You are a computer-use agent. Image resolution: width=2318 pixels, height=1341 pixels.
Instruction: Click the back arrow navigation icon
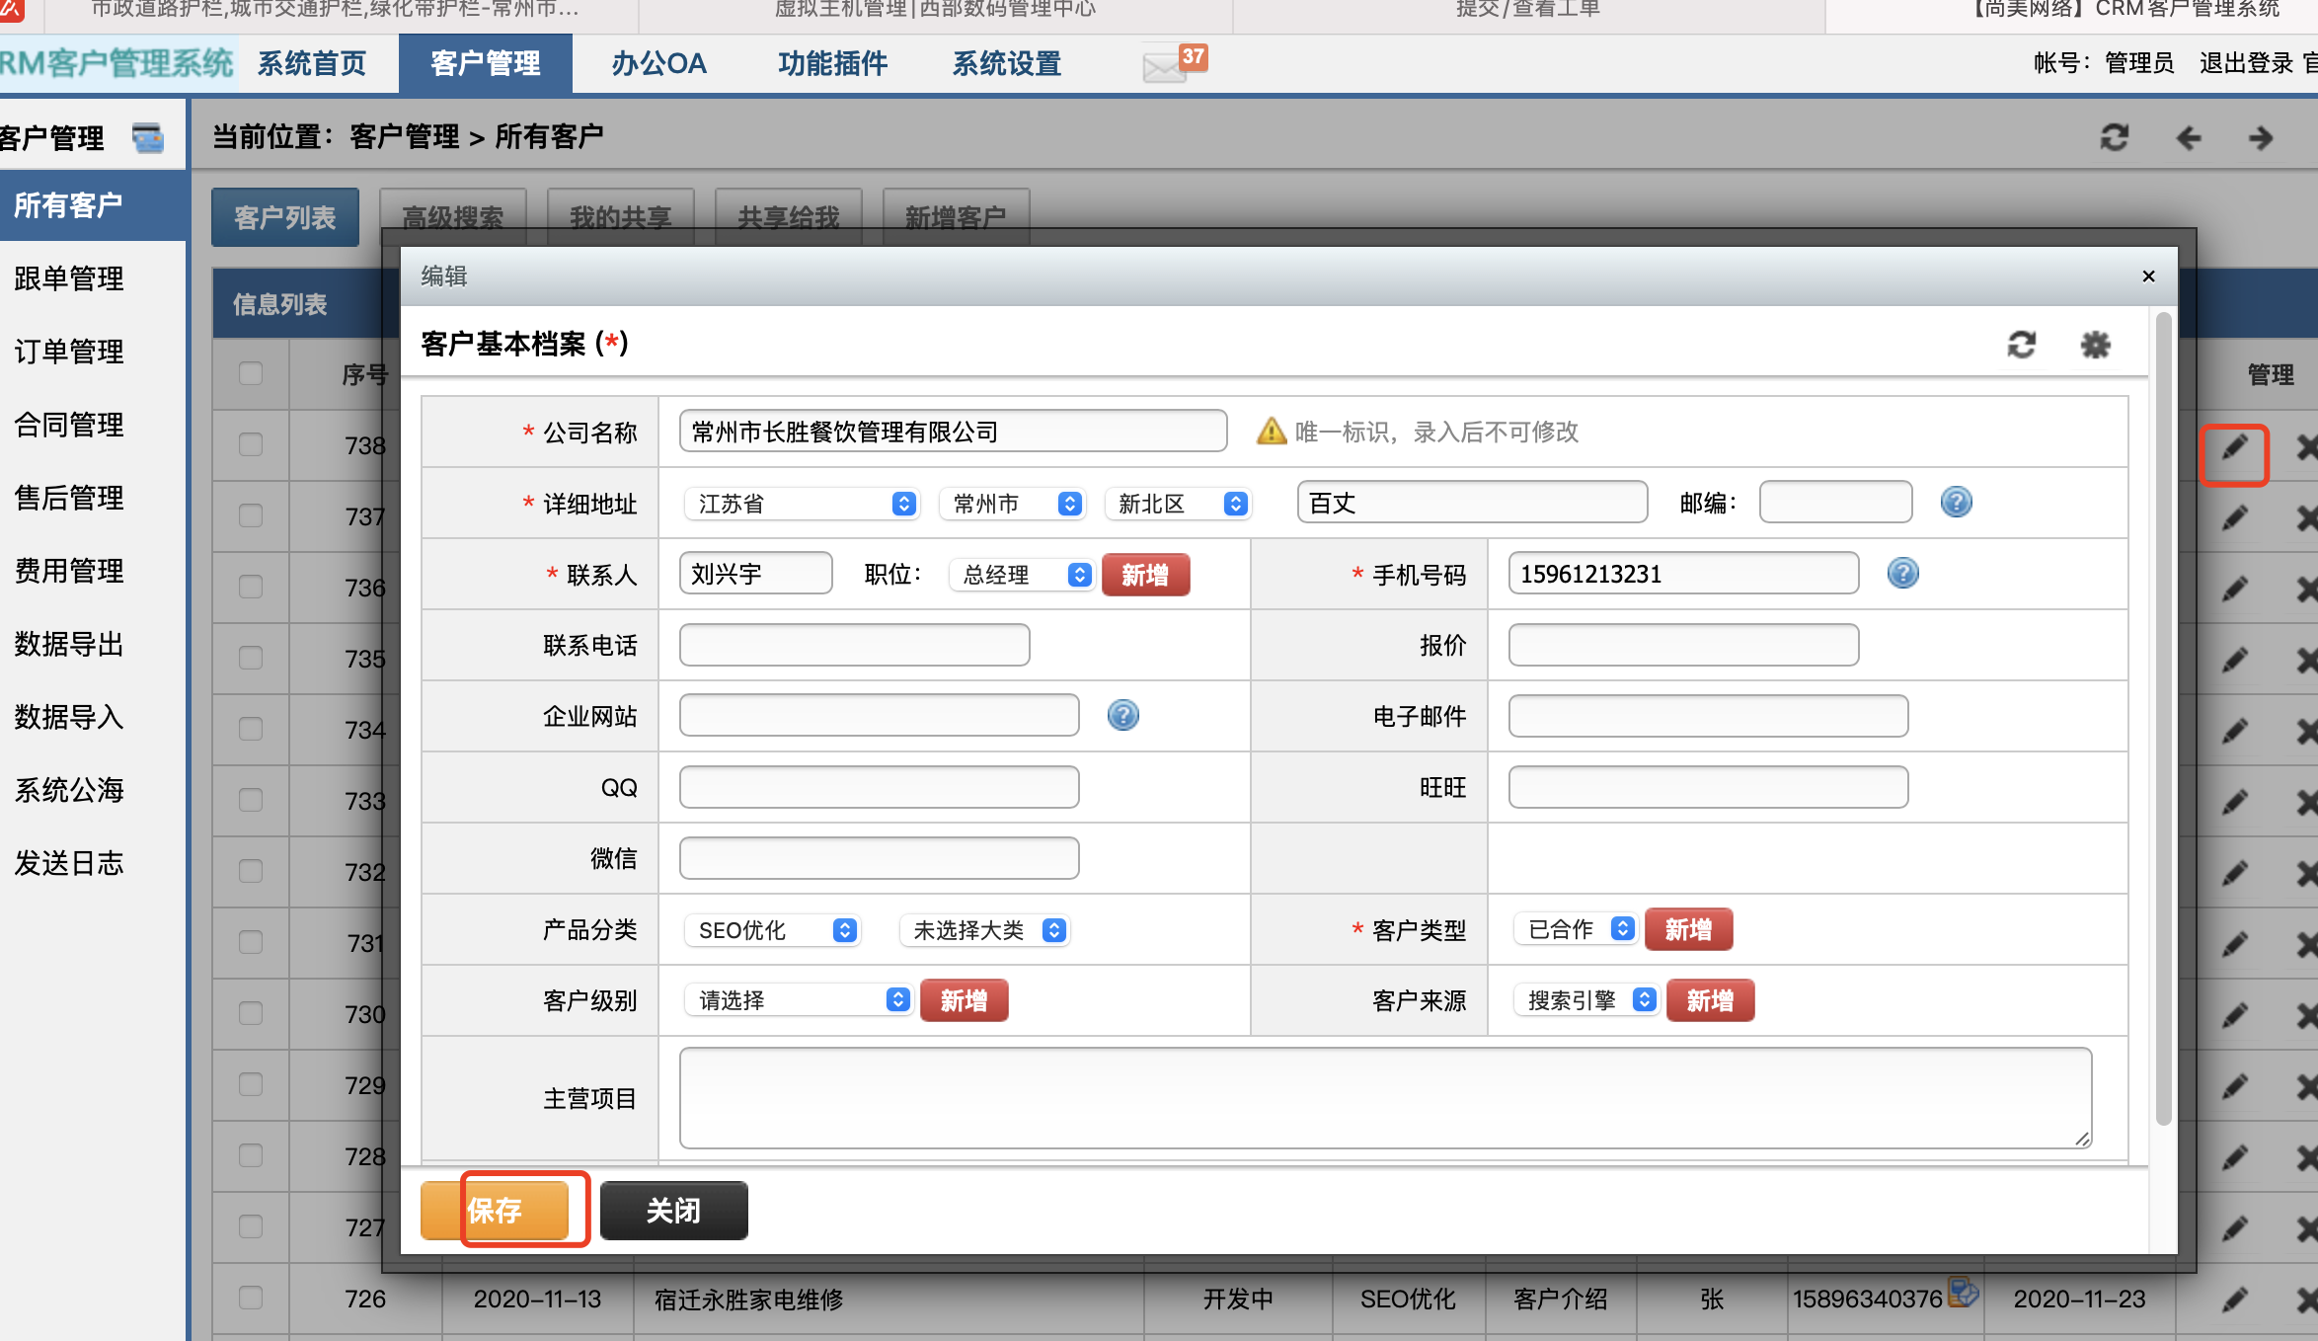(x=2189, y=137)
